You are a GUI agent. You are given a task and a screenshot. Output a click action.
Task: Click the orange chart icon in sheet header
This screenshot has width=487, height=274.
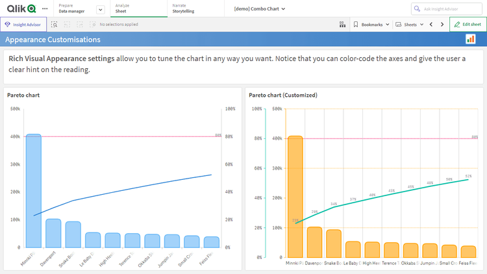[470, 40]
